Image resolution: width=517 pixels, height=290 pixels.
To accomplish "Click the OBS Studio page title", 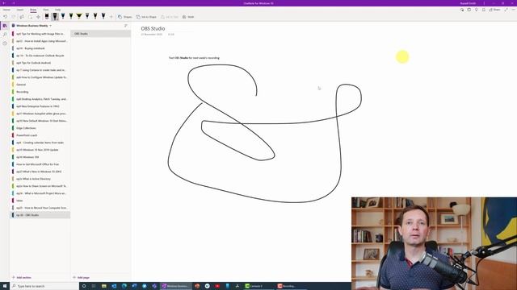I will [x=153, y=29].
